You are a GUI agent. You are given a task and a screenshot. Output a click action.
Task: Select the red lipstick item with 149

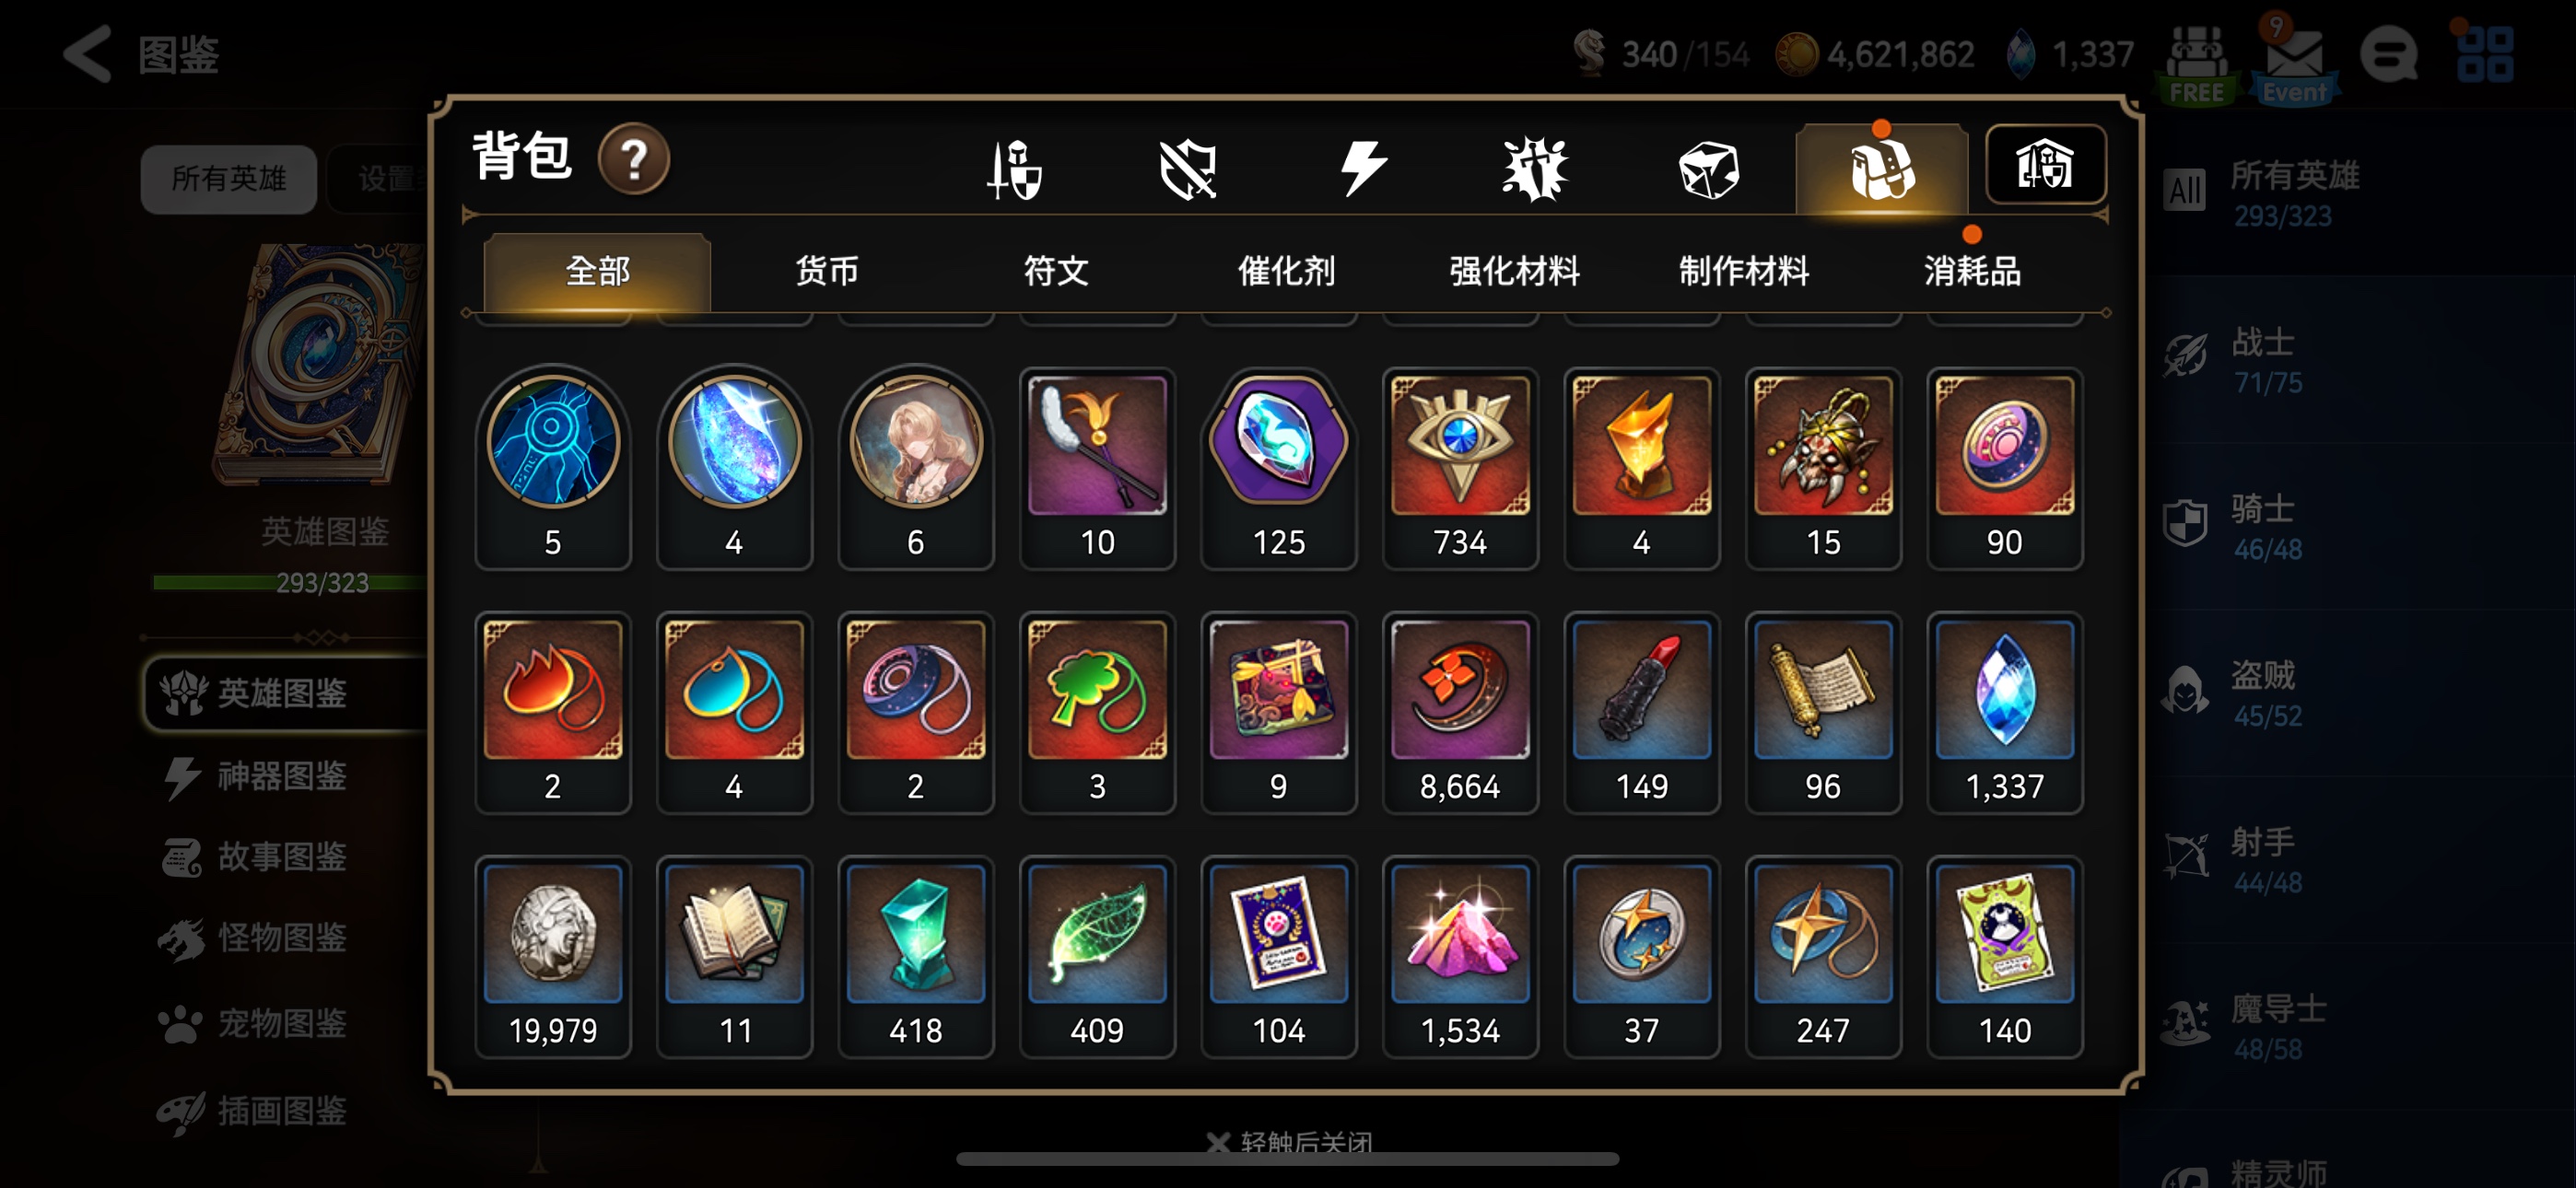pos(1641,712)
